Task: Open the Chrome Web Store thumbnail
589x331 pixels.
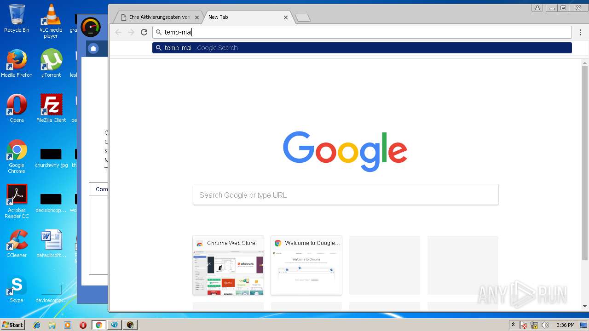Action: (228, 265)
